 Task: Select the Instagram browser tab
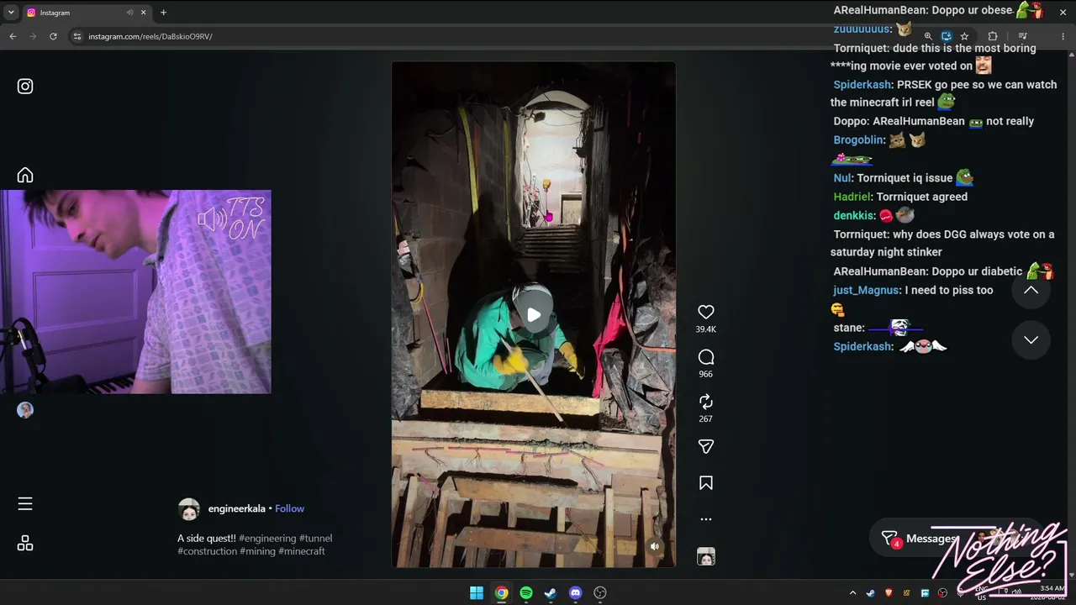87,13
